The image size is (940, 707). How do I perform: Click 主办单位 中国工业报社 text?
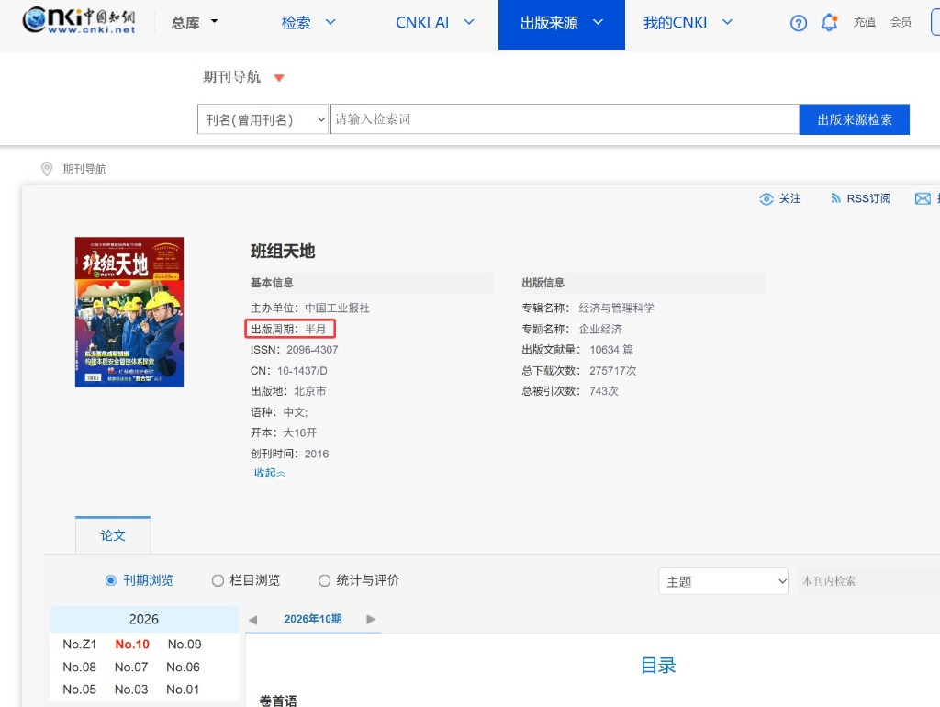tap(310, 309)
